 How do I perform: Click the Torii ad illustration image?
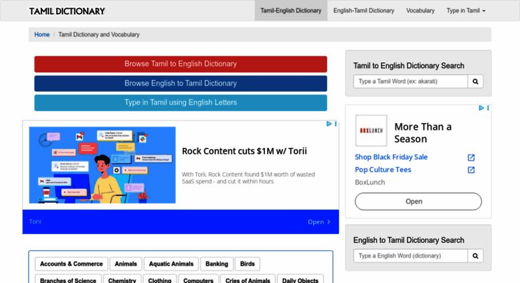coord(102,165)
